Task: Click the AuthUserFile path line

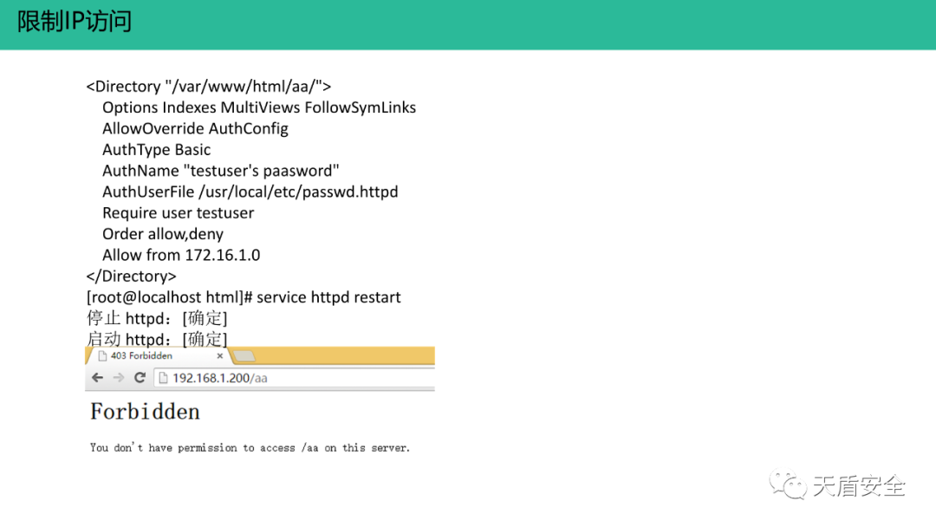Action: 250,192
